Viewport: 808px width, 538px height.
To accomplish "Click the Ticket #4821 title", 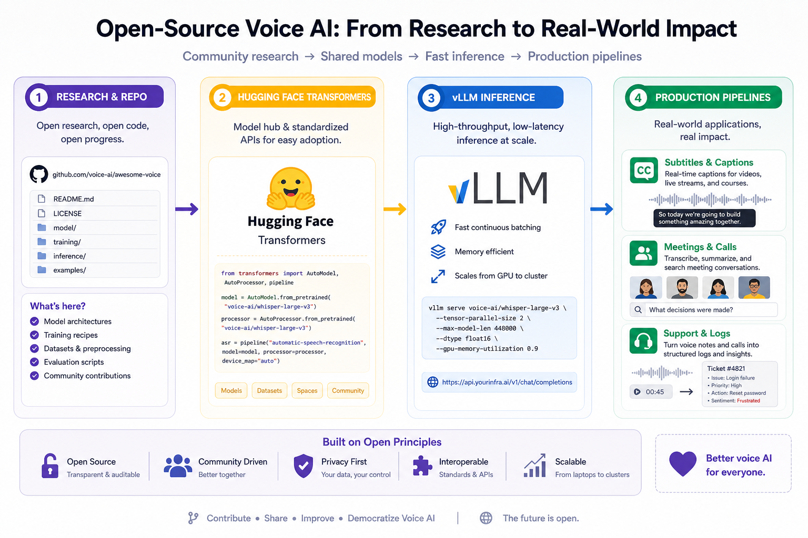I will (726, 368).
